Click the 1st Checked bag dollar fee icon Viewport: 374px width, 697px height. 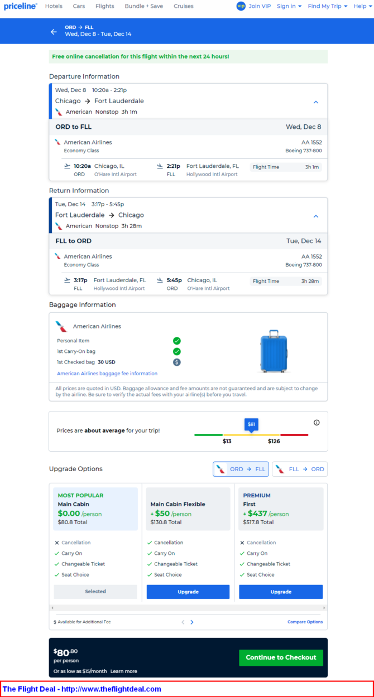click(x=176, y=362)
